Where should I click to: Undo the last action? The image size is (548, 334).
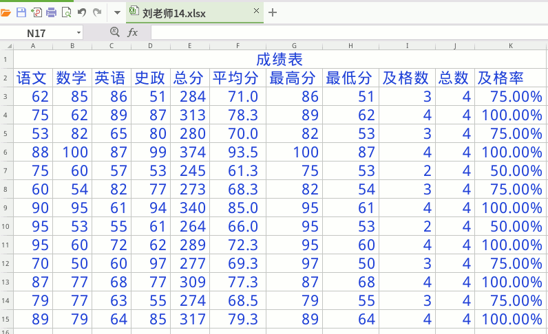[x=82, y=12]
